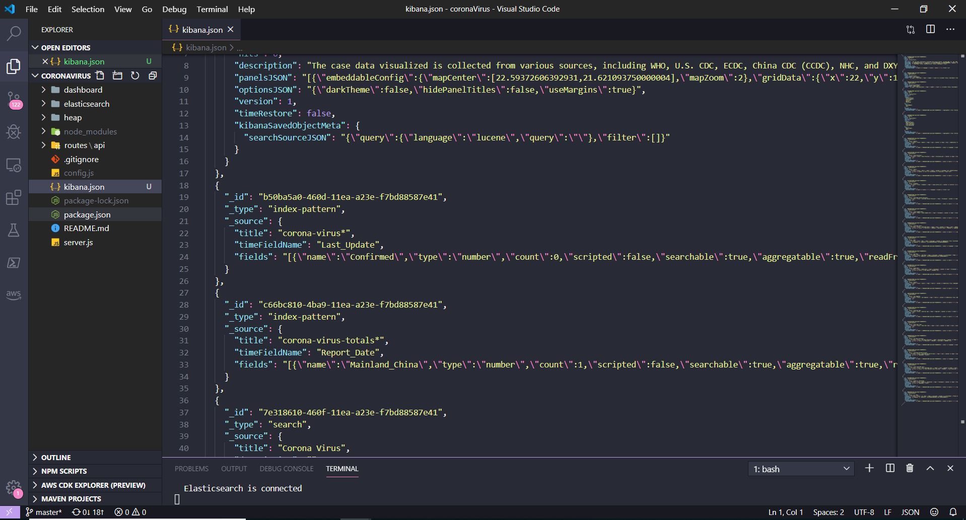
Task: Open config.js in the Explorer
Action: click(95, 173)
